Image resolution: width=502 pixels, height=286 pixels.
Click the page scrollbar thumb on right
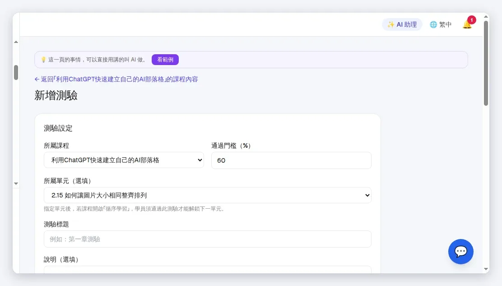click(x=486, y=63)
